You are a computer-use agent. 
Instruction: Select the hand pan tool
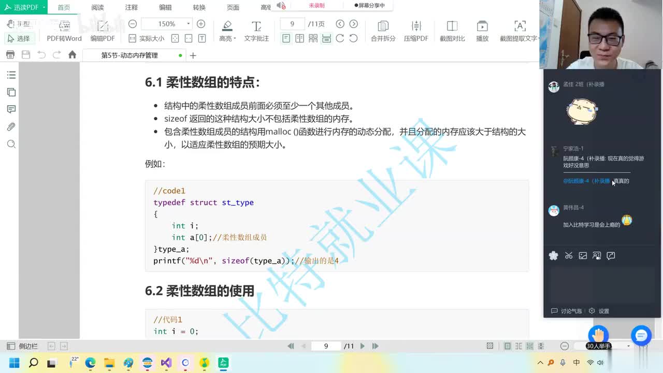click(19, 24)
